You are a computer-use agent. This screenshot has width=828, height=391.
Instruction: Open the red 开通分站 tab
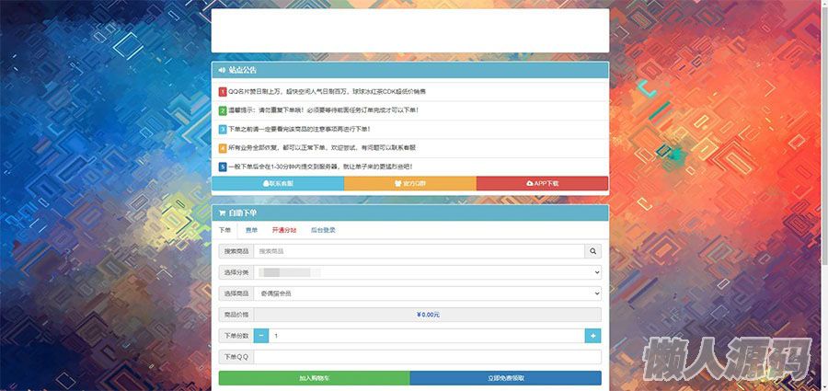point(284,230)
